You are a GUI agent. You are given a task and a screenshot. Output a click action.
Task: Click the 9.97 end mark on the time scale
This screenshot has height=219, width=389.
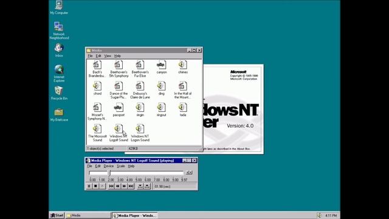(x=184, y=180)
